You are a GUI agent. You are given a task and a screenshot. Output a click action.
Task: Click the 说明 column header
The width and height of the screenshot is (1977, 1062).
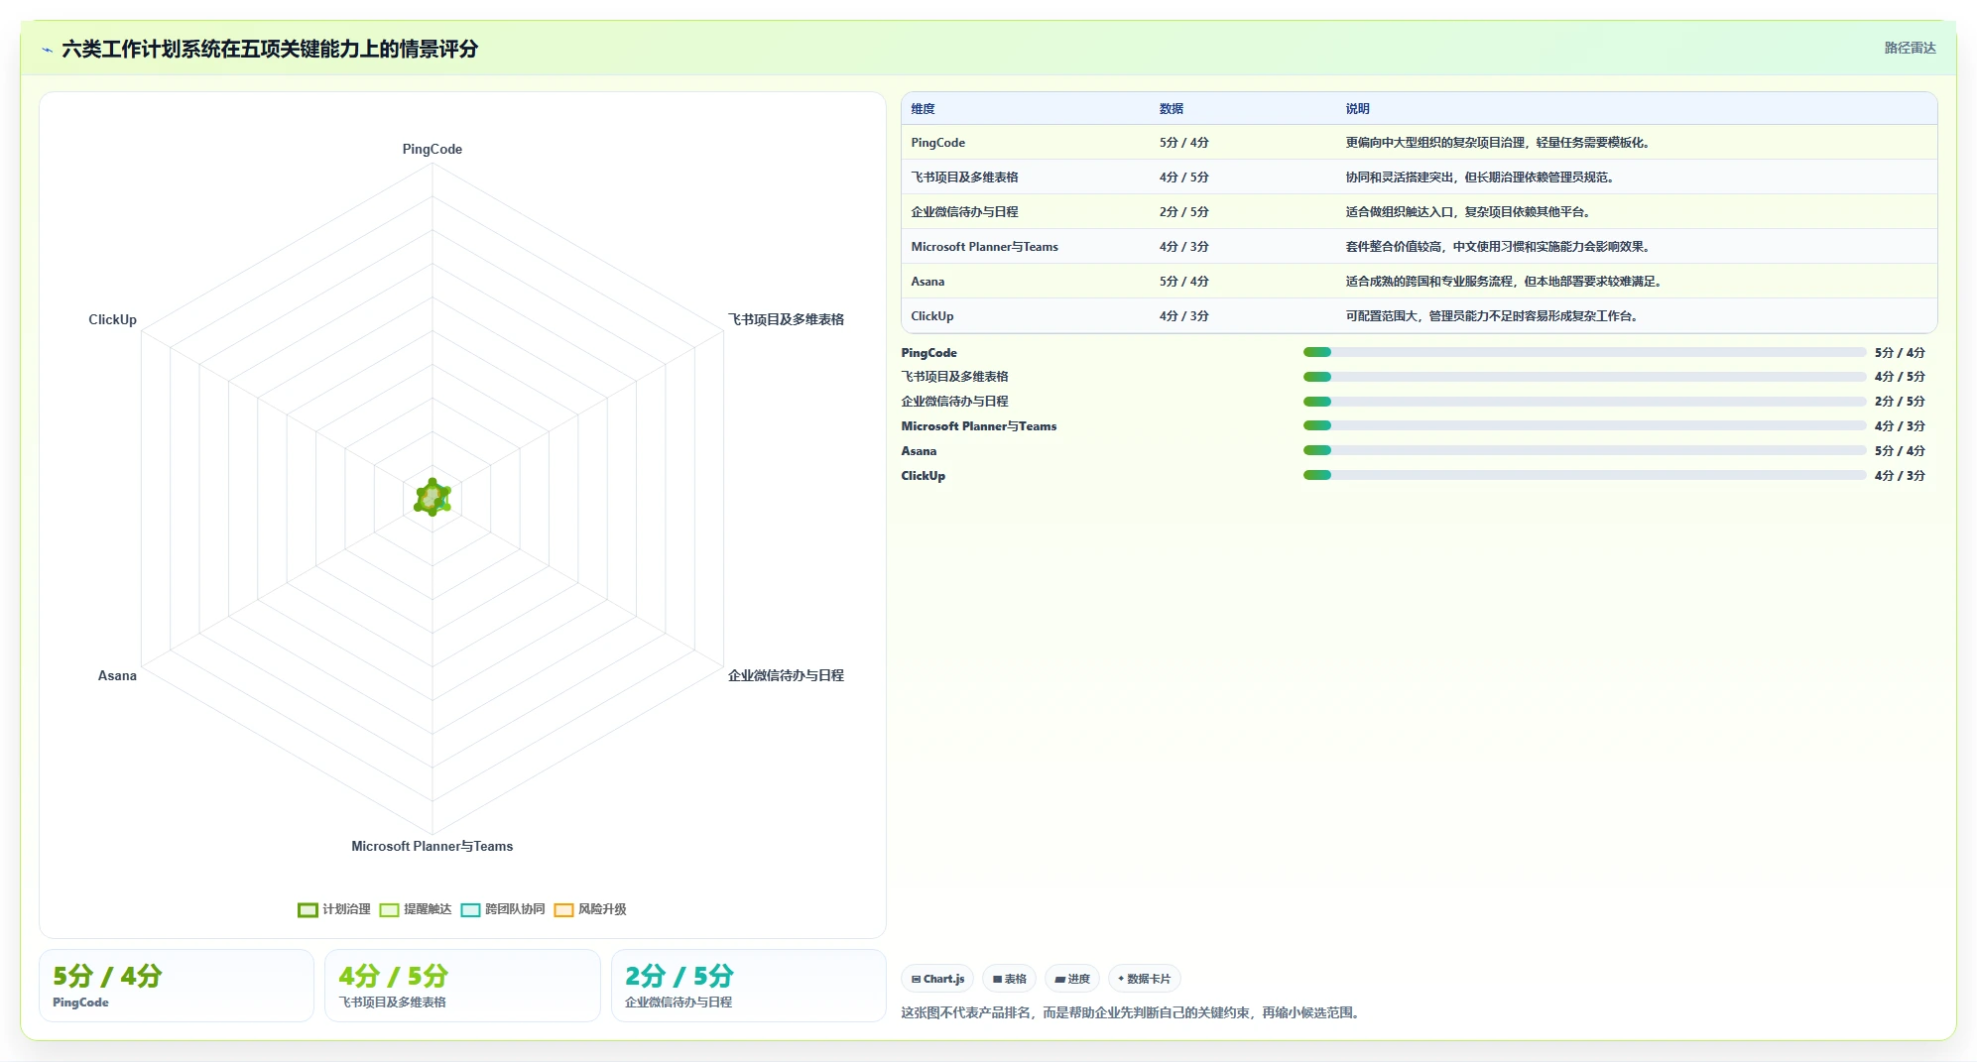point(1357,109)
